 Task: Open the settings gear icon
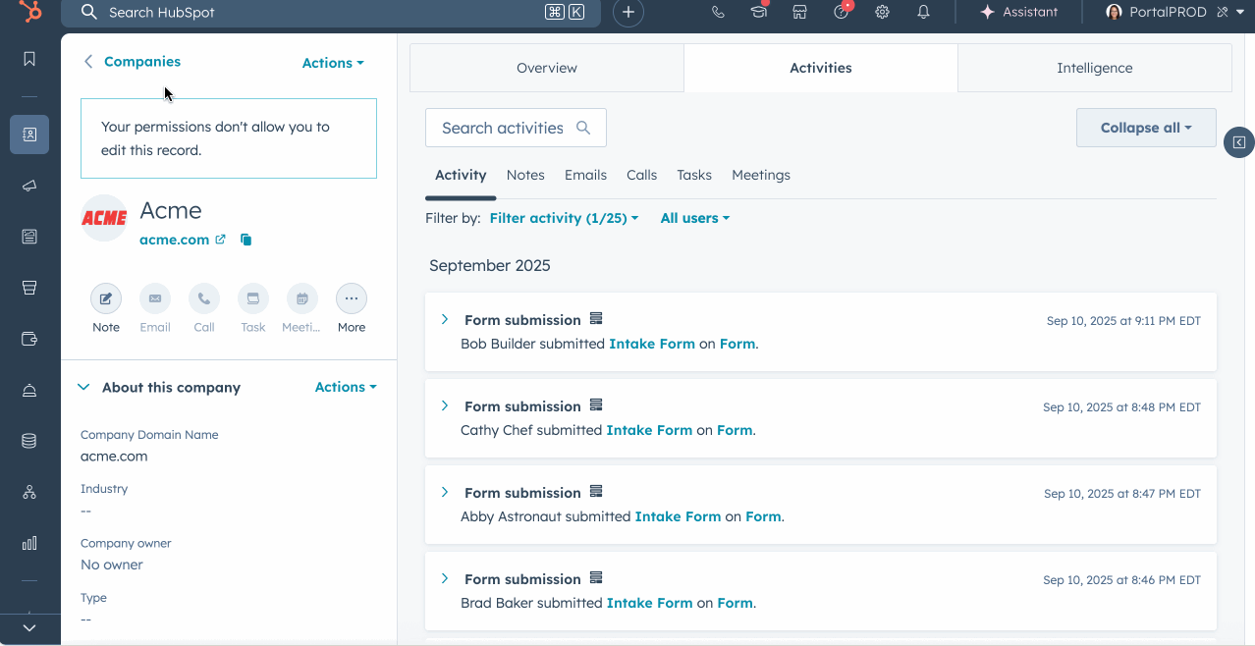[x=882, y=13]
